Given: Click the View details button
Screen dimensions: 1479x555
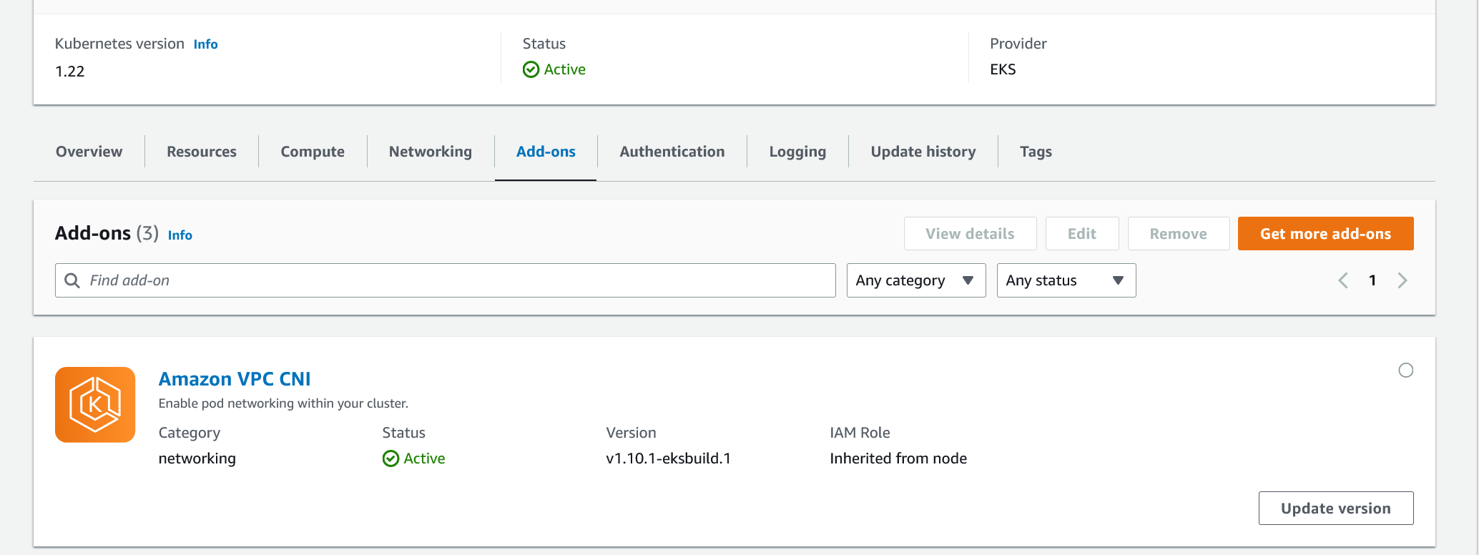Looking at the screenshot, I should pos(971,234).
